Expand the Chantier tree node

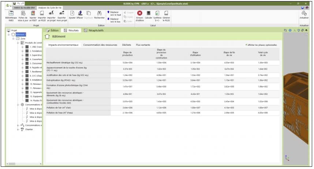[18, 129]
